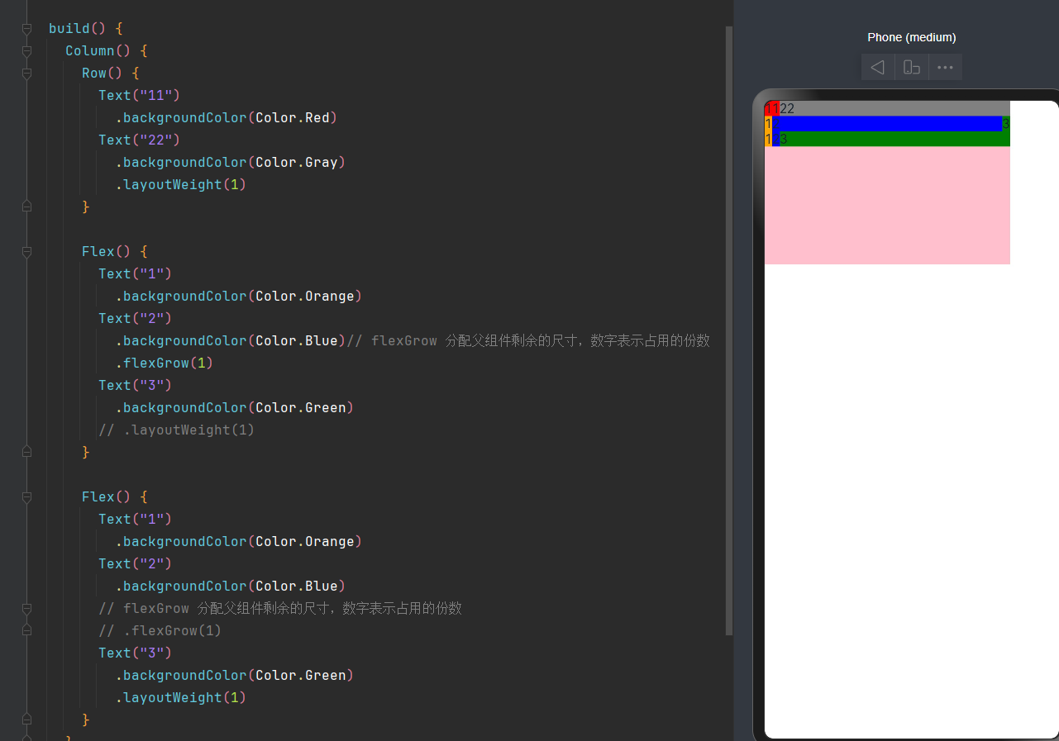
Task: Click fold marker at Row's closing brace
Action: [x=26, y=207]
